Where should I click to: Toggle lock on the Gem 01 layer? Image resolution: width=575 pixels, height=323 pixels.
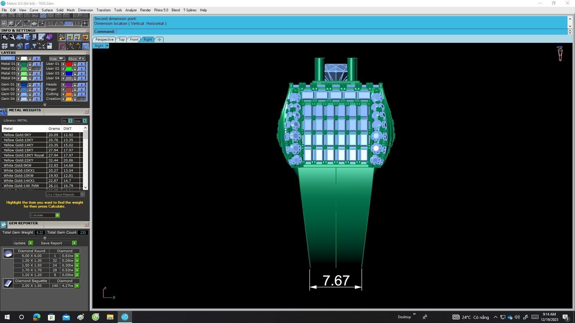(30, 85)
